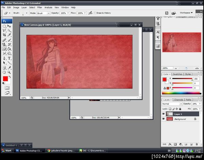Hide Layer 1 with eye icon
This screenshot has height=160, width=204.
tap(164, 114)
